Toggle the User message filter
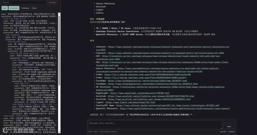 point(5,8)
